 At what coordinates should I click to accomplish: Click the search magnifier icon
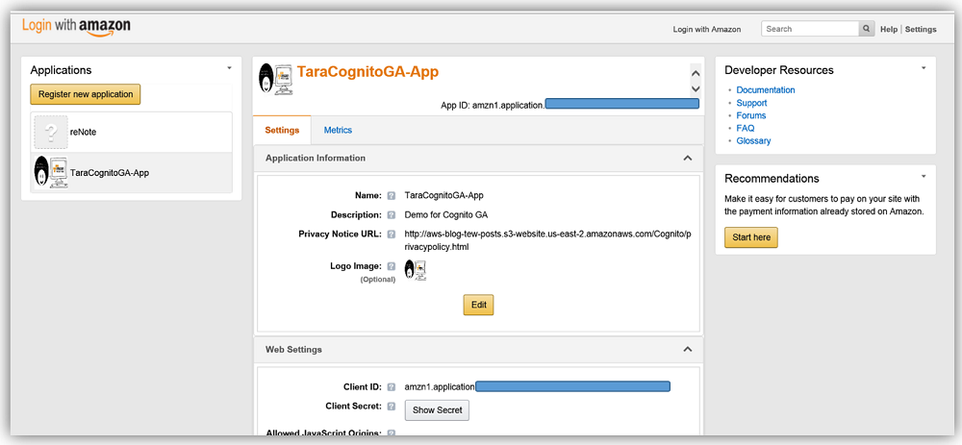pyautogui.click(x=866, y=29)
